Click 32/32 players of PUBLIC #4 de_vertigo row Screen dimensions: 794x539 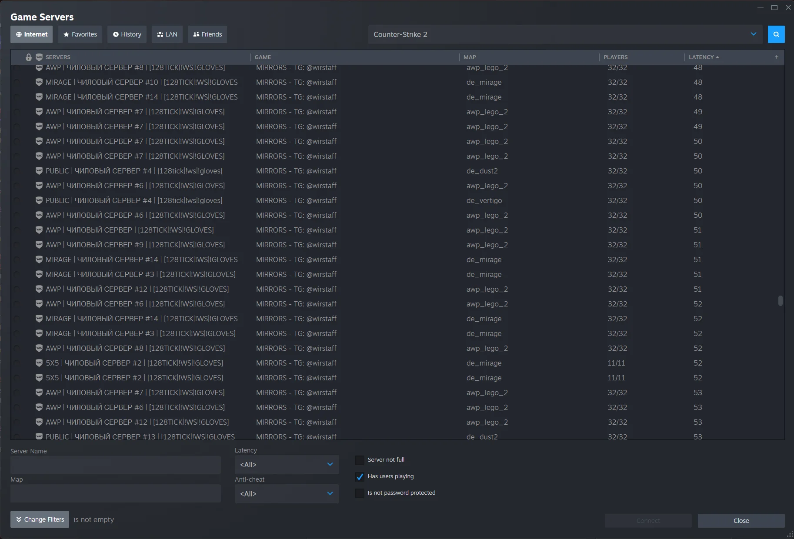tap(617, 200)
